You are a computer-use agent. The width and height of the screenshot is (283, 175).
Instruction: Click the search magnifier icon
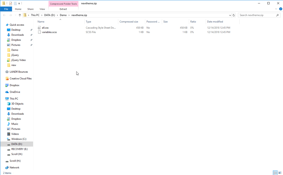[277, 15]
